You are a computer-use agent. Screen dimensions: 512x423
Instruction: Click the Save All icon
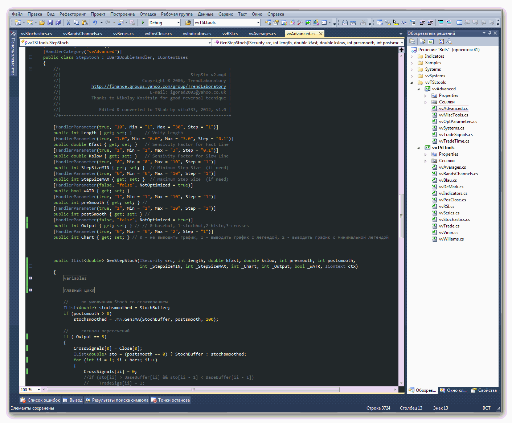coord(58,22)
